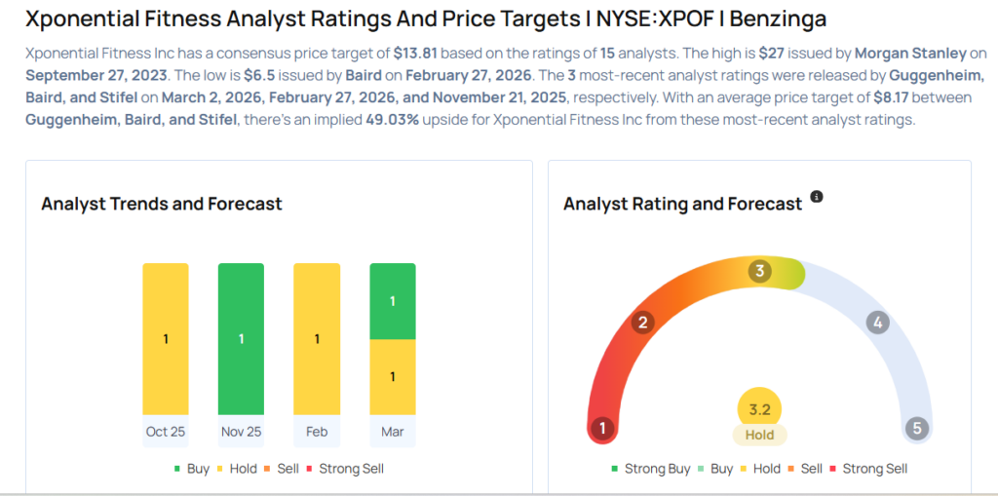Click the green Nov 25 bar
The height and width of the screenshot is (496, 998).
tap(241, 339)
